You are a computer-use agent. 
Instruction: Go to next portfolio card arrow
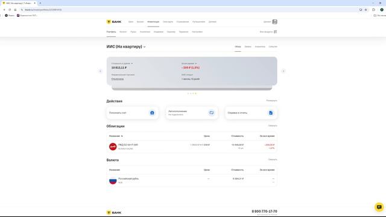[x=283, y=71]
